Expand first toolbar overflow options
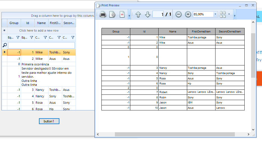This screenshot has width=262, height=142. 129,15
